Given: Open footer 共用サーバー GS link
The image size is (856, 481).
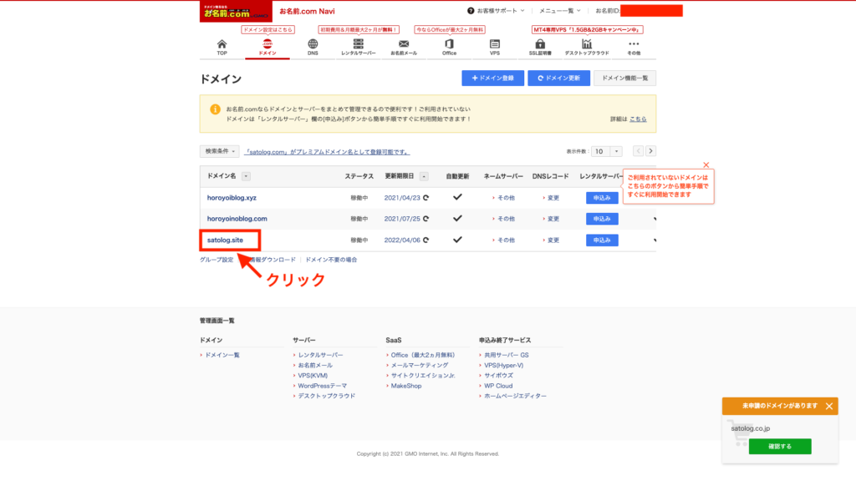Looking at the screenshot, I should [x=506, y=355].
